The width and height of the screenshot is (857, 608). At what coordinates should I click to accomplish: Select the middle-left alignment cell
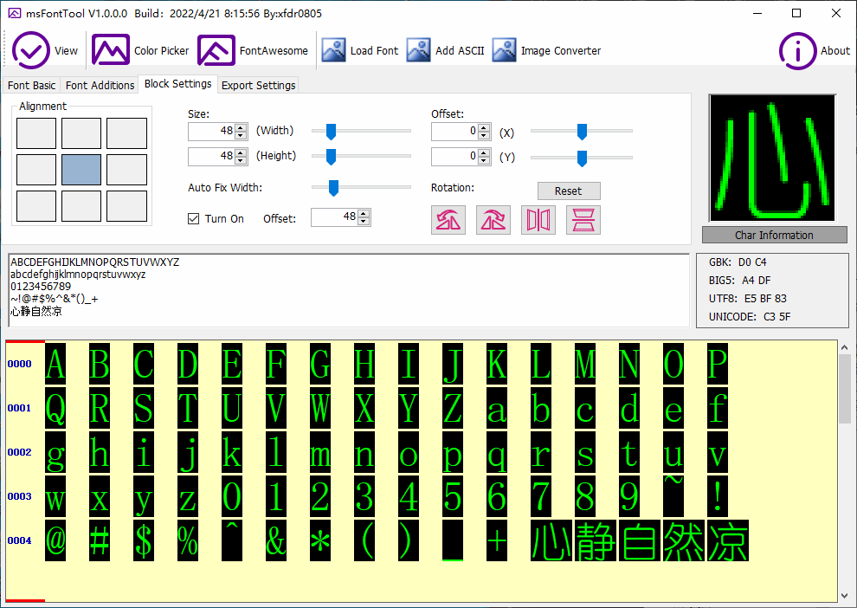36,170
